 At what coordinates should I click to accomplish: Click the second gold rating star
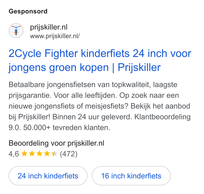point(32,153)
